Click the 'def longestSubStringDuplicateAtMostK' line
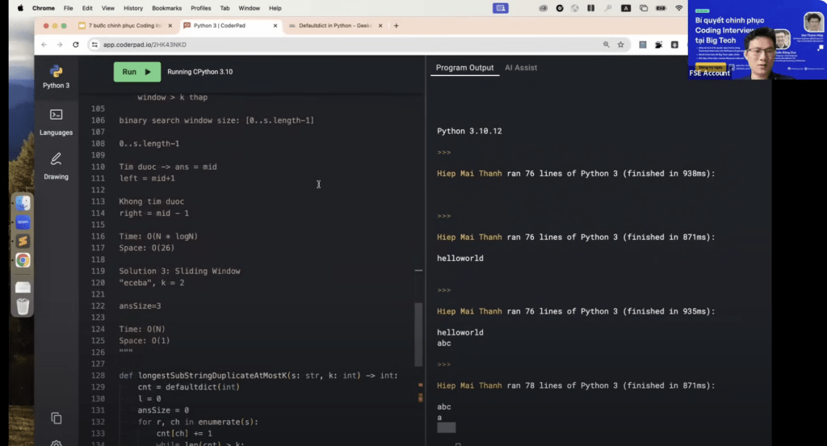This screenshot has height=446, width=827. pyautogui.click(x=258, y=375)
